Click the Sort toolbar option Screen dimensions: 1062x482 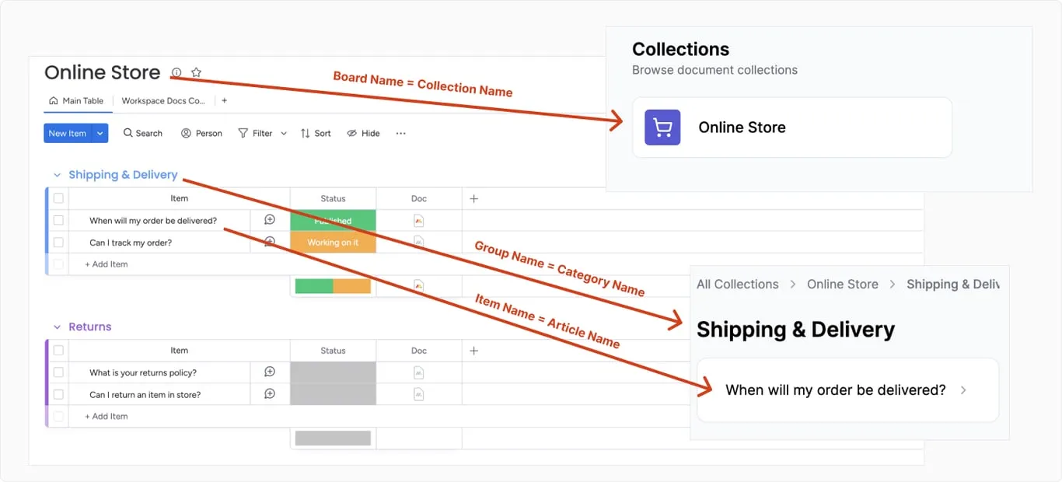[x=316, y=134]
